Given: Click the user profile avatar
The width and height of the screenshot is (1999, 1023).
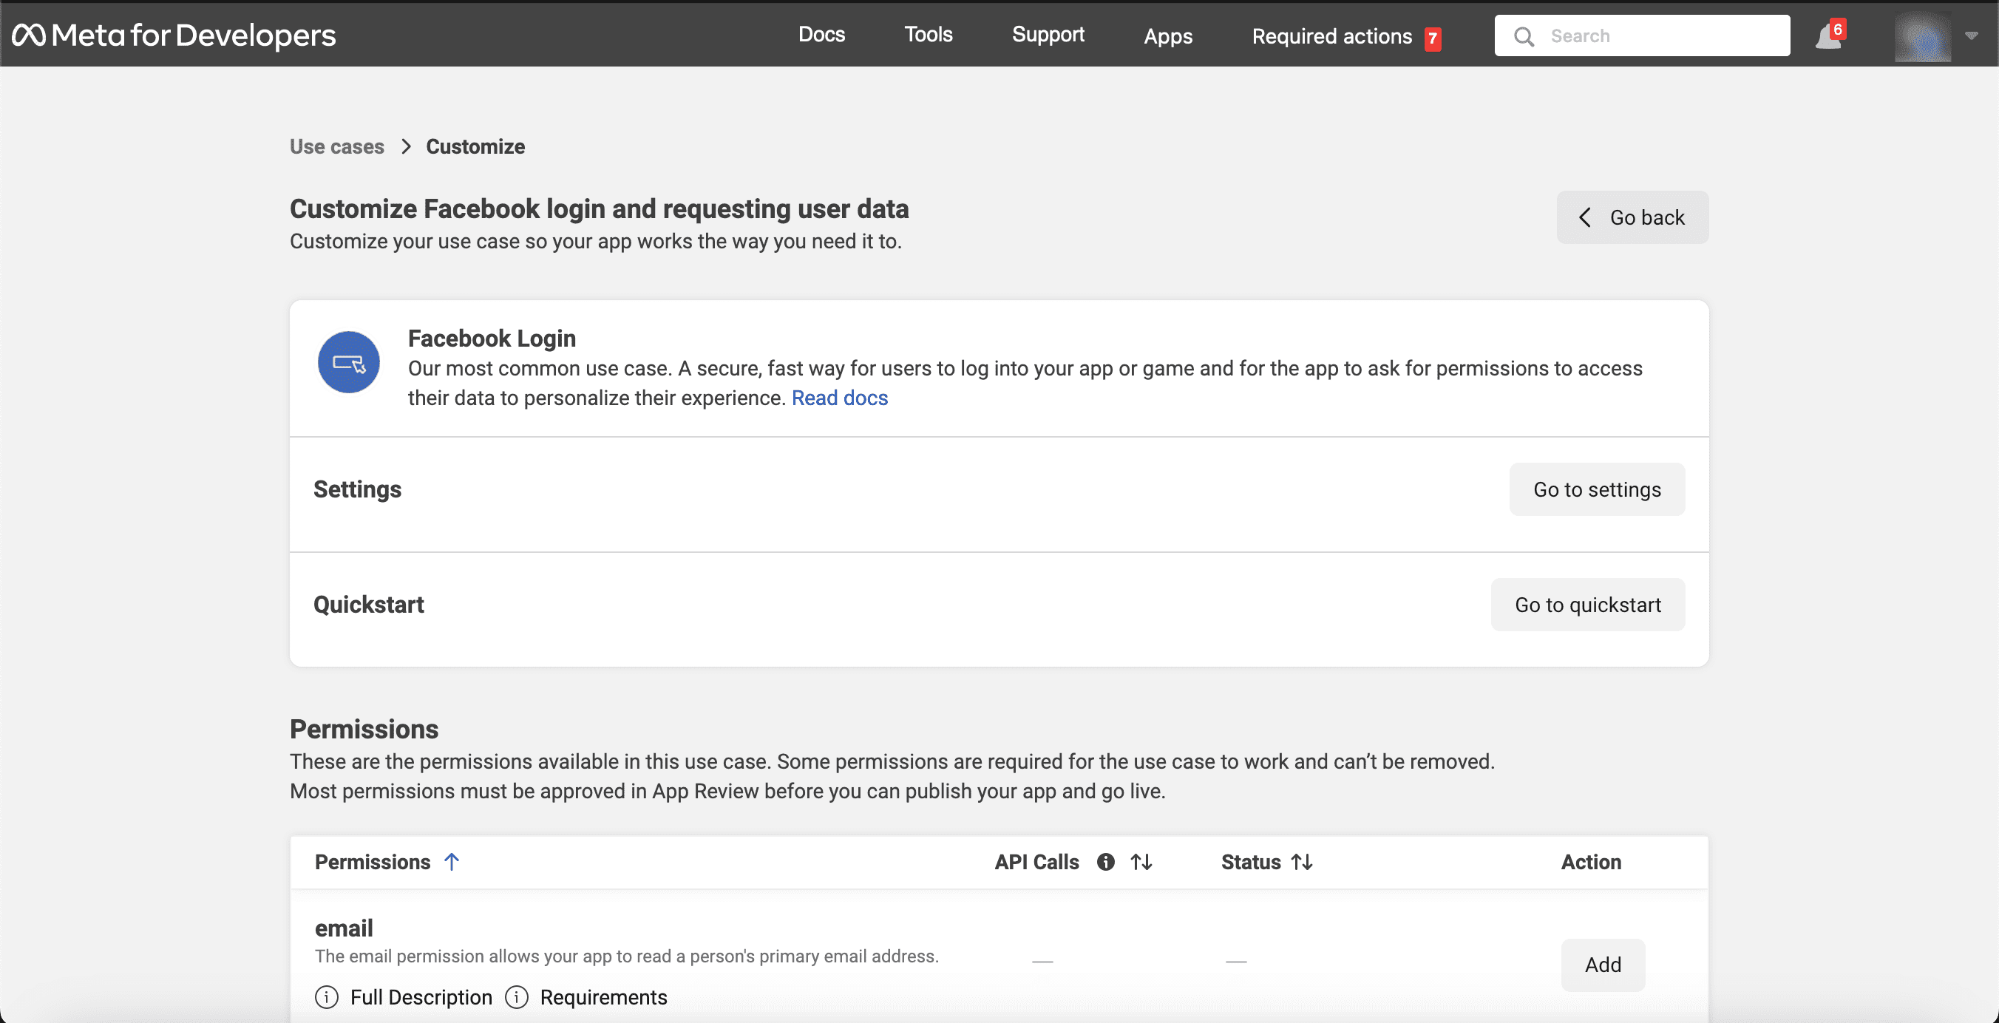Looking at the screenshot, I should click(1922, 37).
